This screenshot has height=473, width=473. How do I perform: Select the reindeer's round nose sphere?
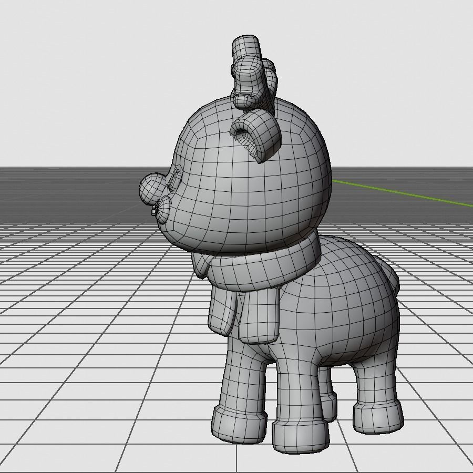pyautogui.click(x=152, y=189)
